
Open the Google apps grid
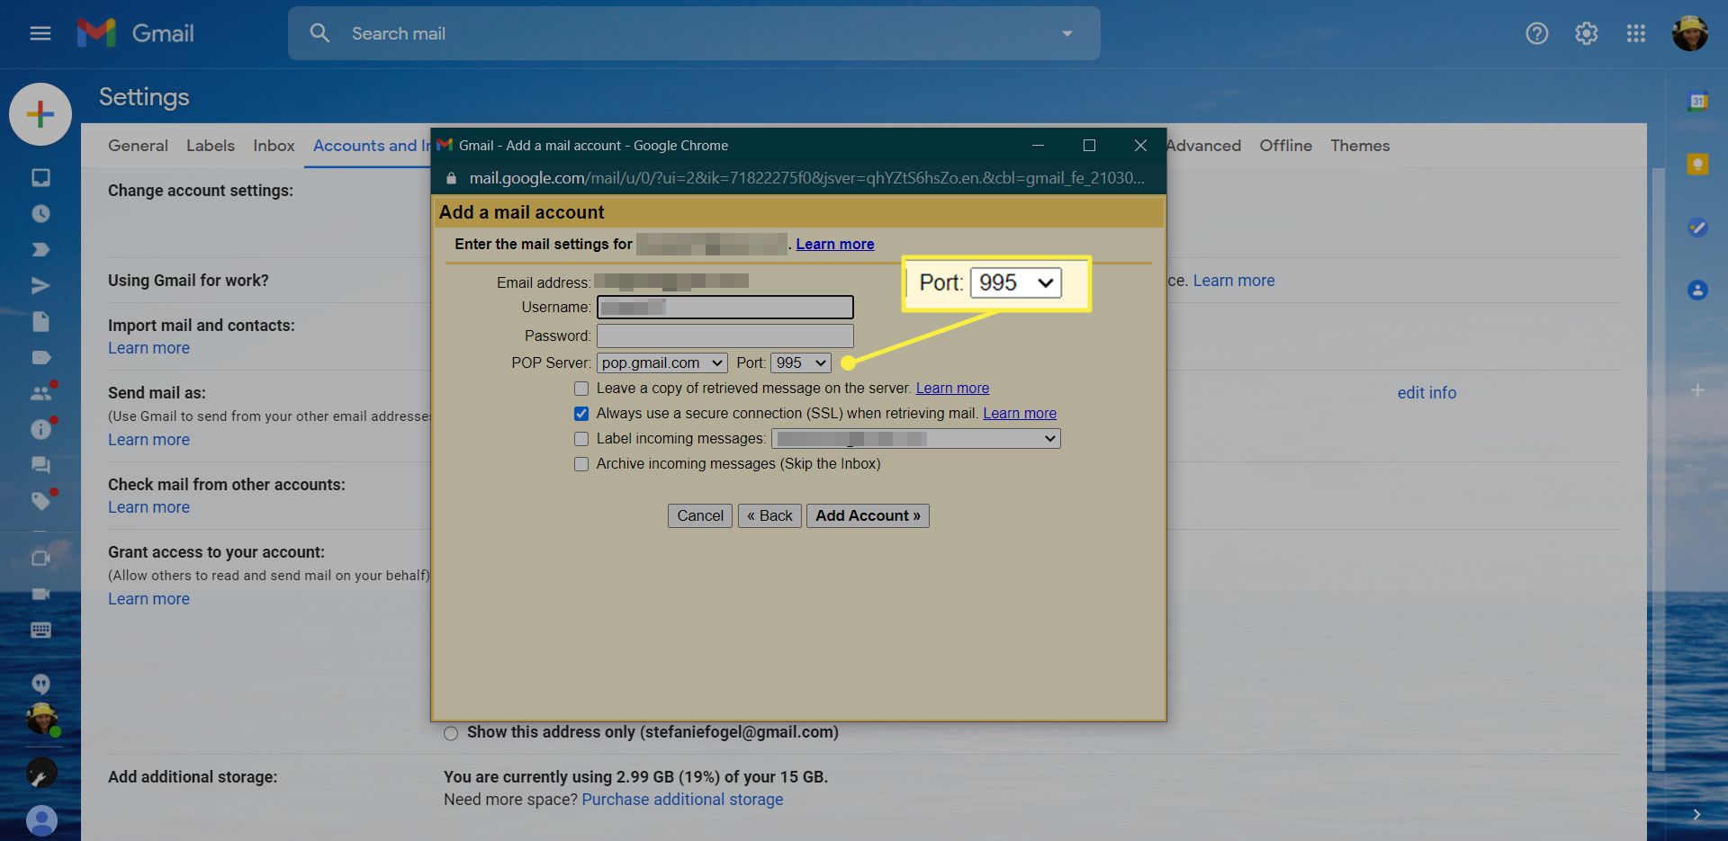[1635, 33]
